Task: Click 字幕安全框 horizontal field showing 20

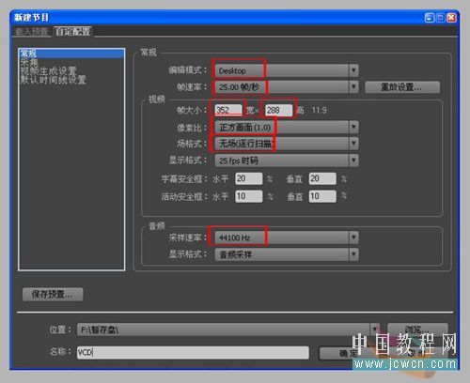Action: click(249, 178)
